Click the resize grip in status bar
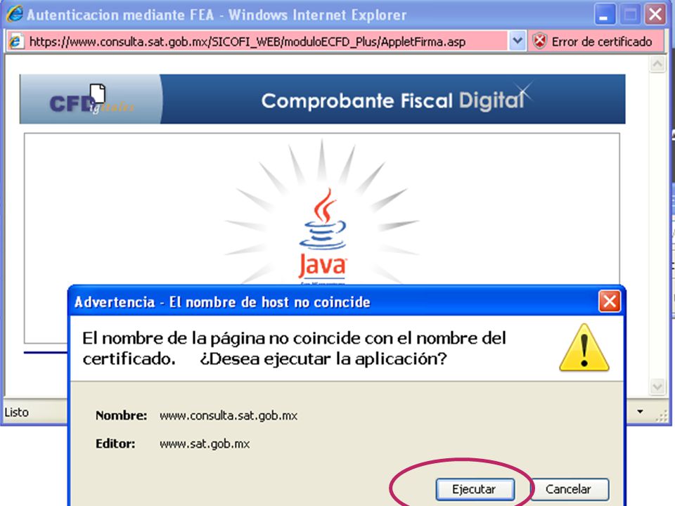The image size is (675, 506). point(661,415)
